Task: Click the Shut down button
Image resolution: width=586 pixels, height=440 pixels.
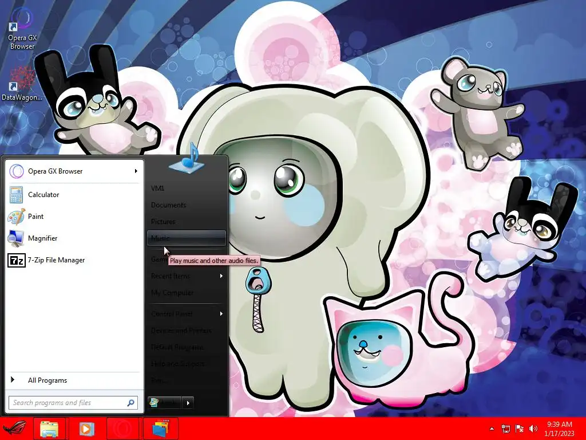Action: (164, 403)
